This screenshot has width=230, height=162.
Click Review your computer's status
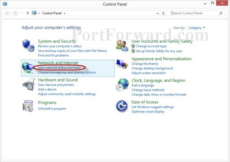click(x=60, y=46)
